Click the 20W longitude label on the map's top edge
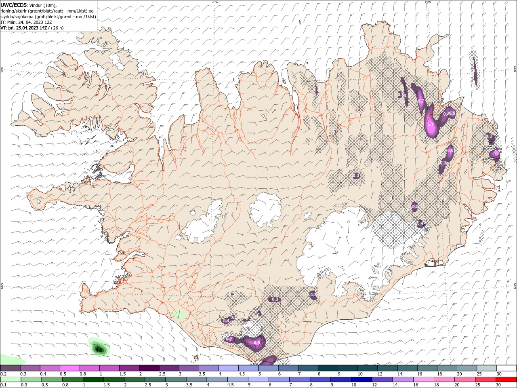This screenshot has height=388, width=517. click(215, 2)
